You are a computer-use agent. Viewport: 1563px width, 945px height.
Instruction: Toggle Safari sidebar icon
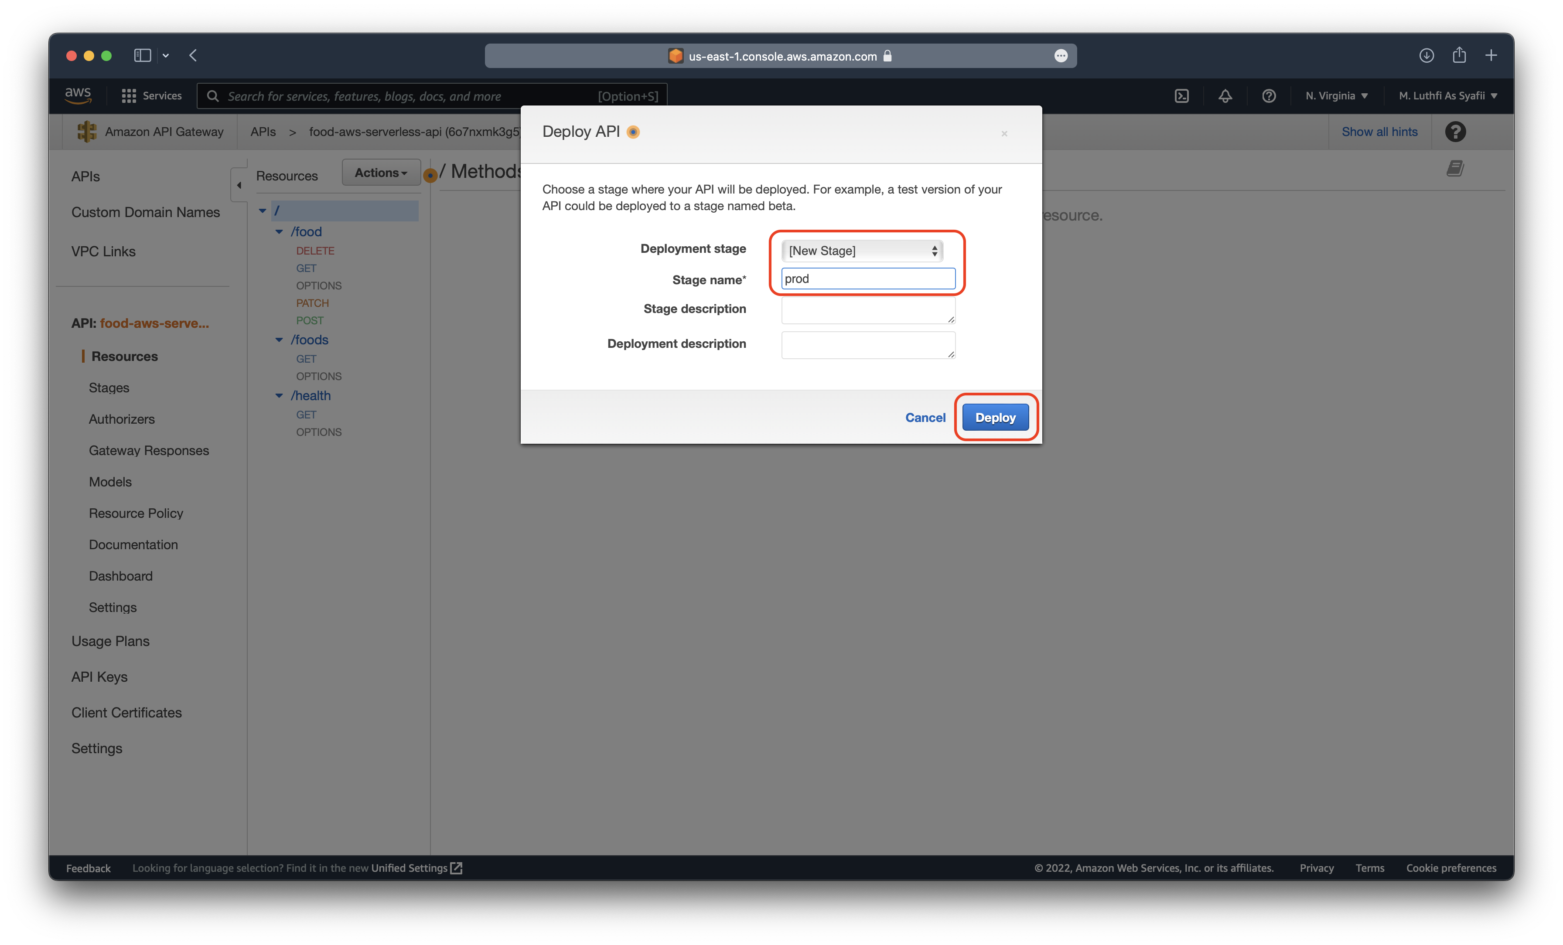pos(142,56)
